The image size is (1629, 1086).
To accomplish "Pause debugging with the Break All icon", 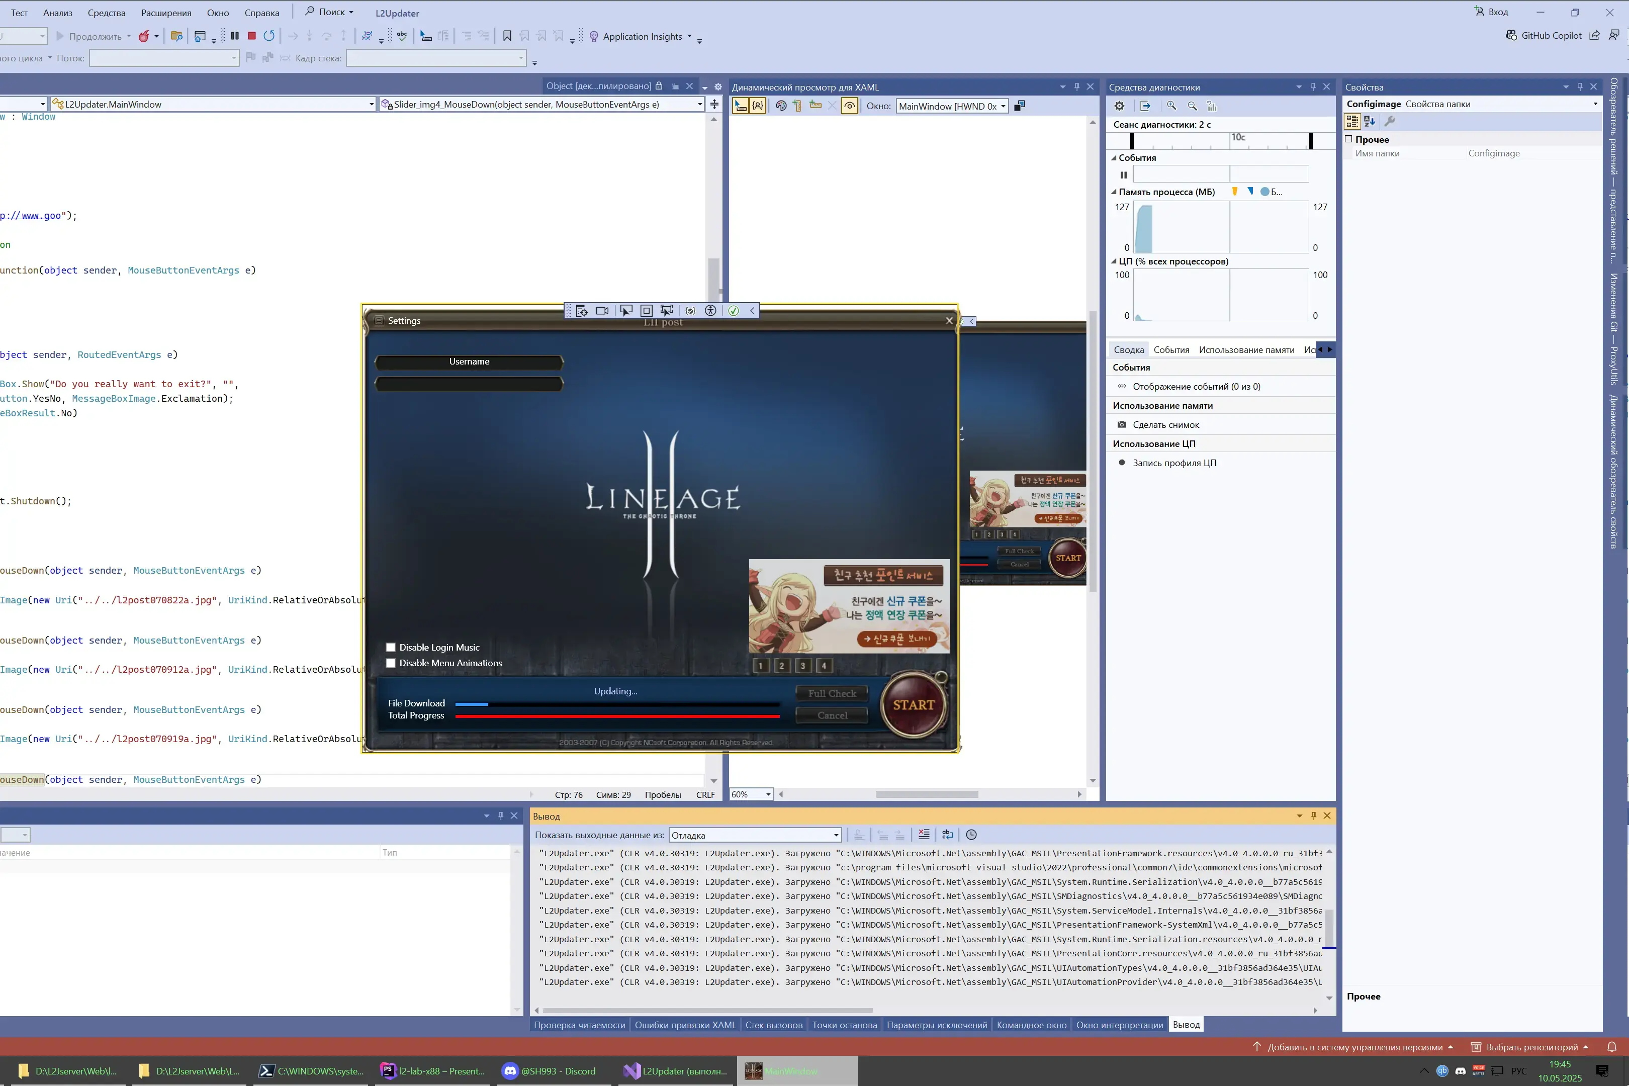I will pos(235,36).
